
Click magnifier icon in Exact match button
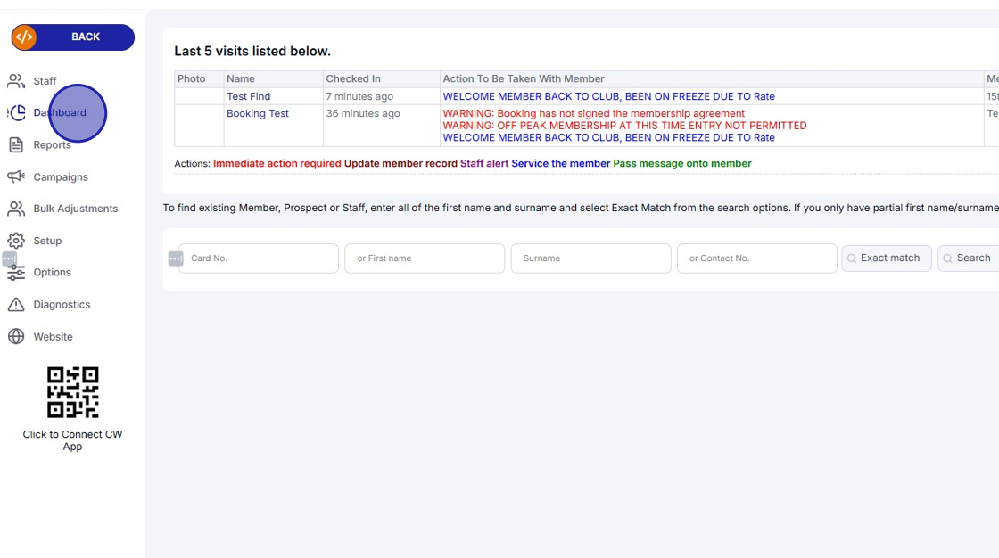[852, 258]
